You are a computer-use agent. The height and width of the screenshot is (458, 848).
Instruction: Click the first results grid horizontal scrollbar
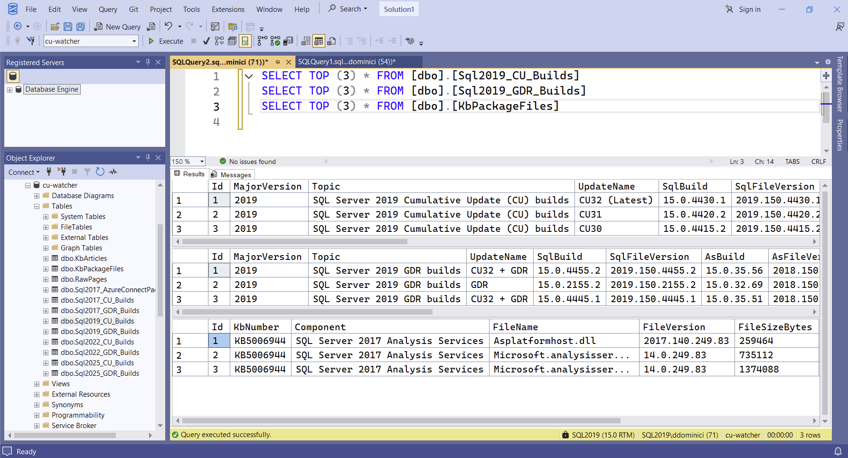(294, 242)
